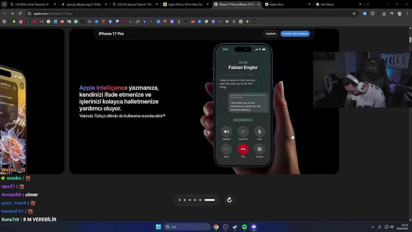Open volume control in system tray
412x232 pixels.
point(392,227)
